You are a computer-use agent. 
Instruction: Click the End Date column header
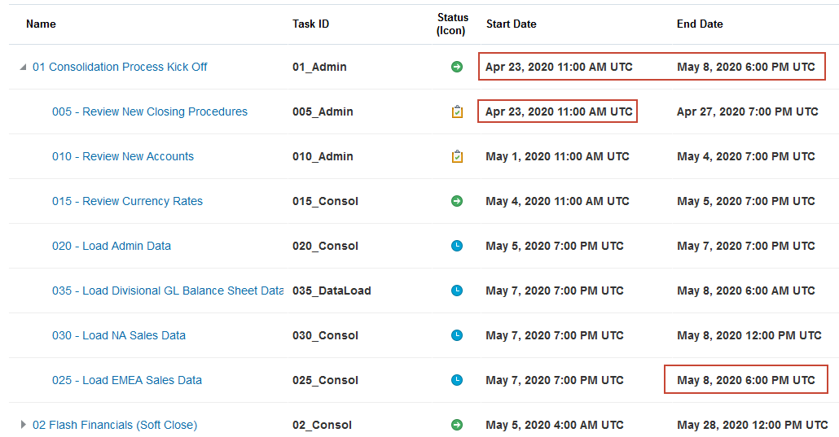[x=700, y=24]
